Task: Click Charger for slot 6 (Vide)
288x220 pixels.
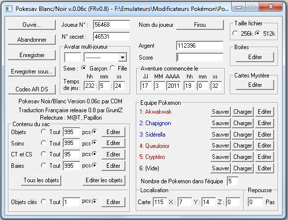Action: pos(242,168)
